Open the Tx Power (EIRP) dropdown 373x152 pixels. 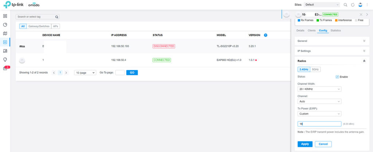(319, 113)
